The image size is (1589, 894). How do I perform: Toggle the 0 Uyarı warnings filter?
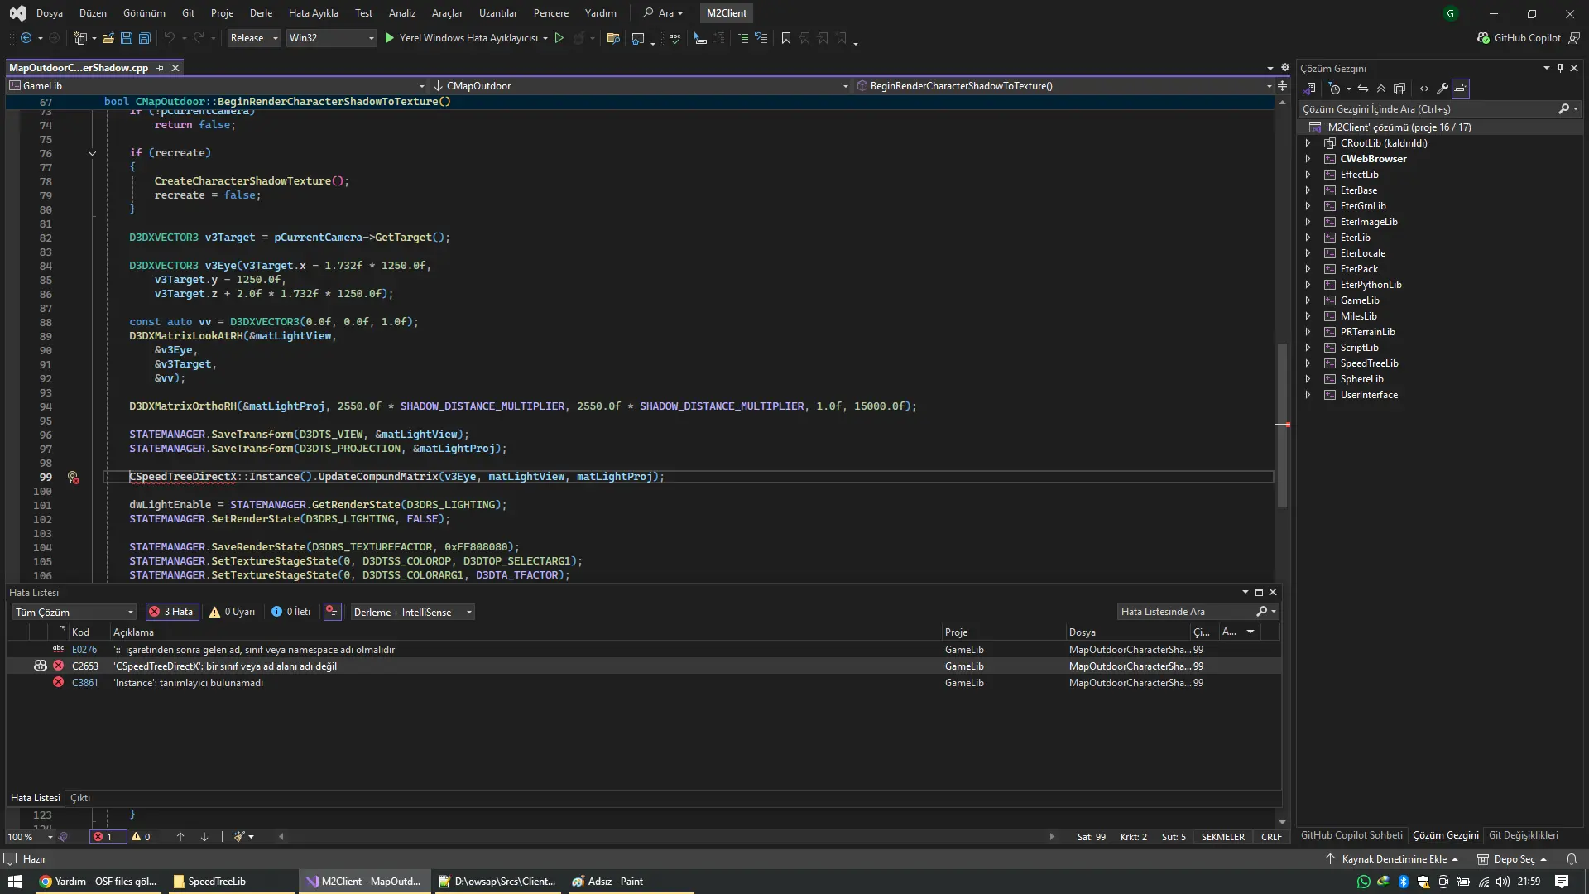pyautogui.click(x=233, y=612)
